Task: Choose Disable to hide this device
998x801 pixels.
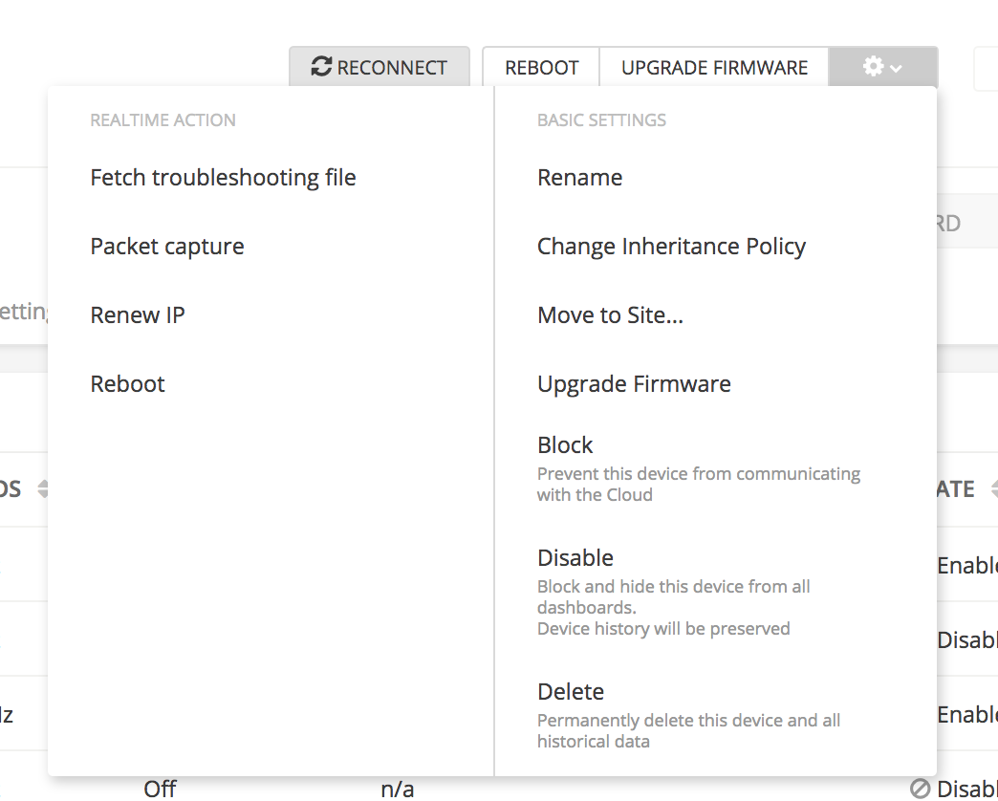Action: pos(575,558)
